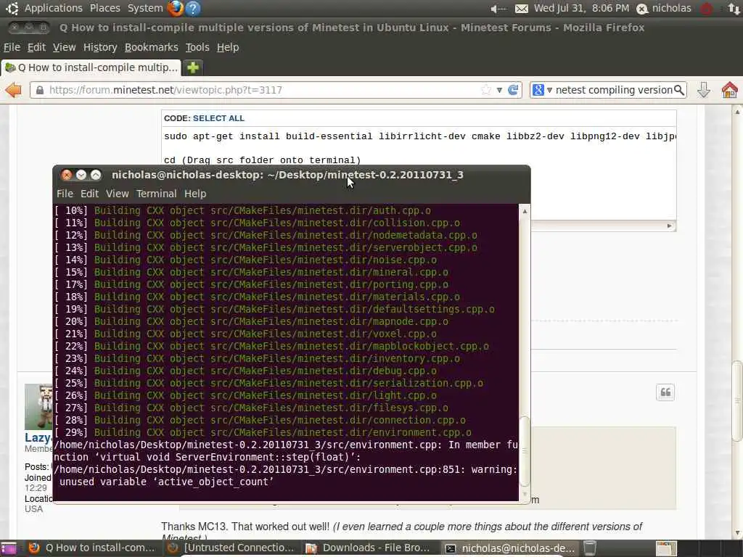Click the Firefox page vertical scrollbar thumb
The height and width of the screenshot is (557, 743).
pyautogui.click(x=737, y=401)
